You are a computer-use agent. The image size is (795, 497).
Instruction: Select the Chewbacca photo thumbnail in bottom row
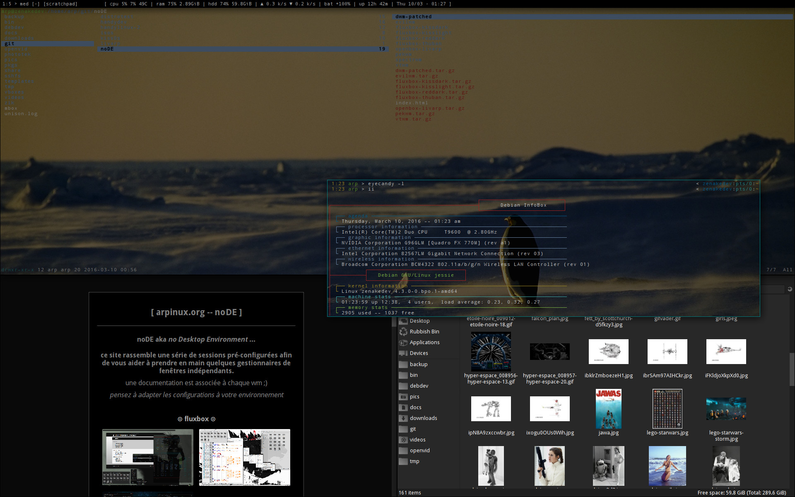[x=491, y=466]
